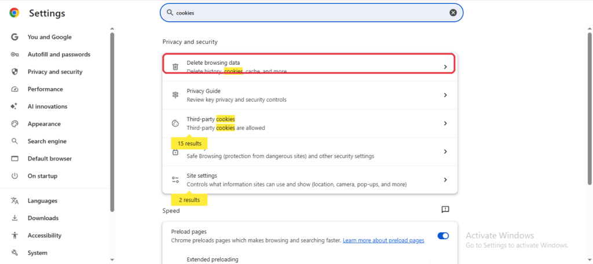Viewport: 593px width, 264px height.
Task: Toggle the Preload pages switch
Action: (443, 236)
